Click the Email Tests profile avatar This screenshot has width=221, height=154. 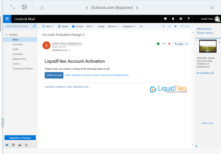[217, 19]
